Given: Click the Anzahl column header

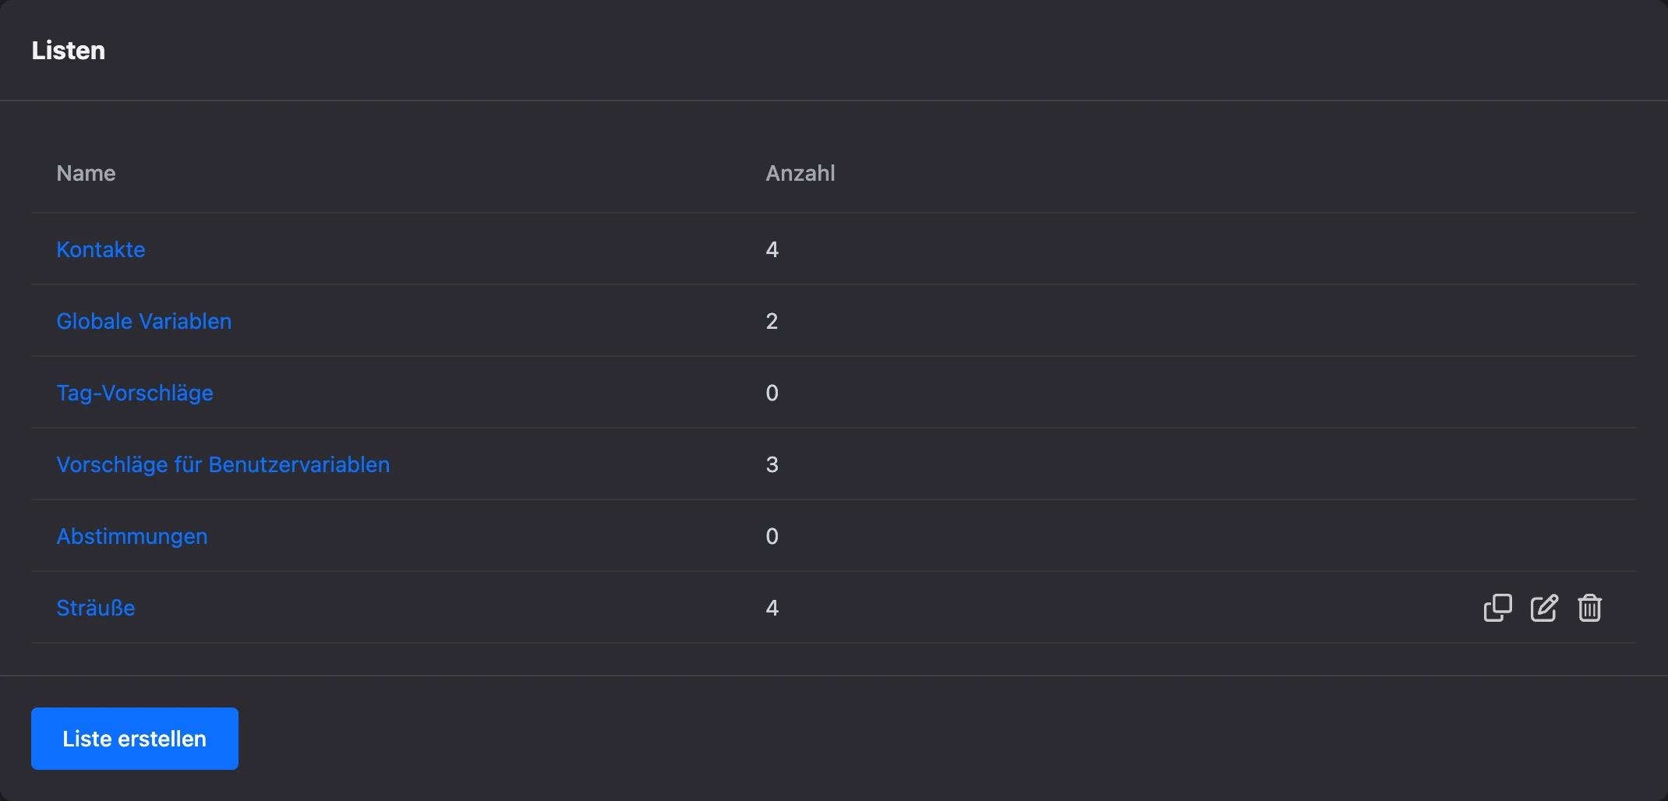Looking at the screenshot, I should click(800, 173).
